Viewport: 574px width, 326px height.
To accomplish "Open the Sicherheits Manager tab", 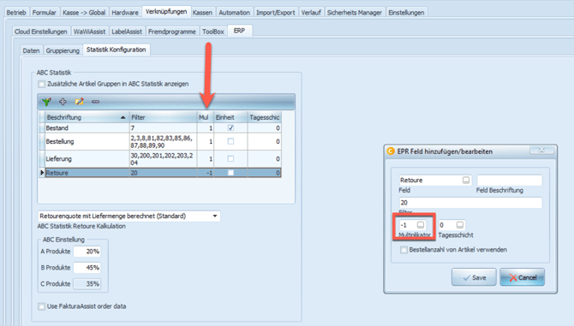I will click(x=355, y=13).
